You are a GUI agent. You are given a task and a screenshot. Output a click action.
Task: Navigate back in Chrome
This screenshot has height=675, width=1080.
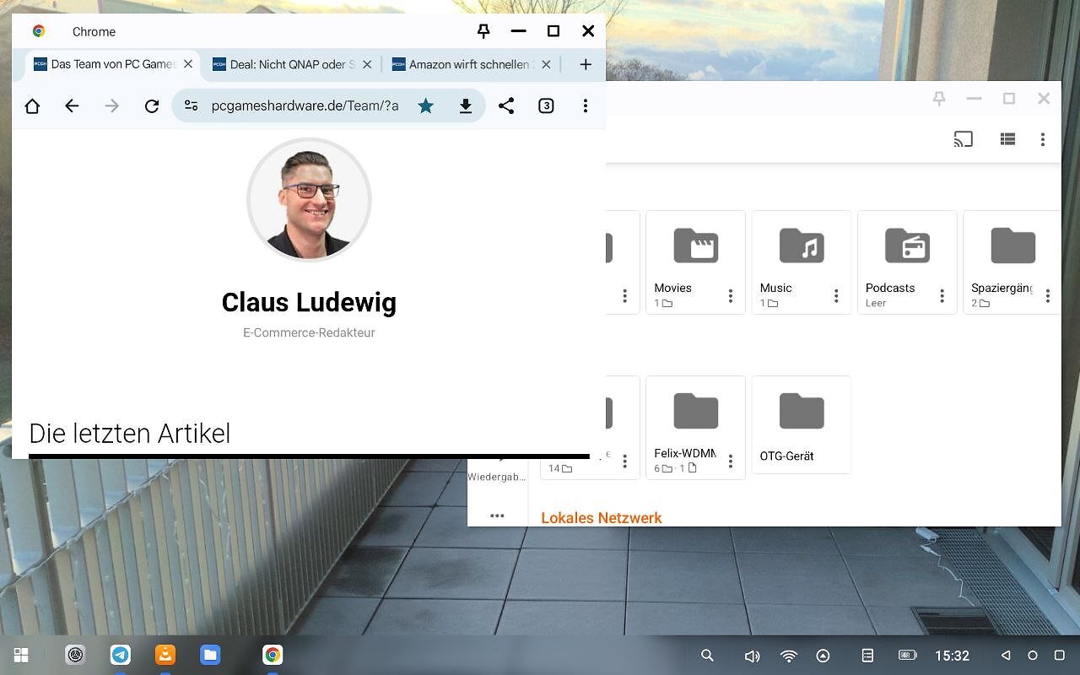coord(72,106)
